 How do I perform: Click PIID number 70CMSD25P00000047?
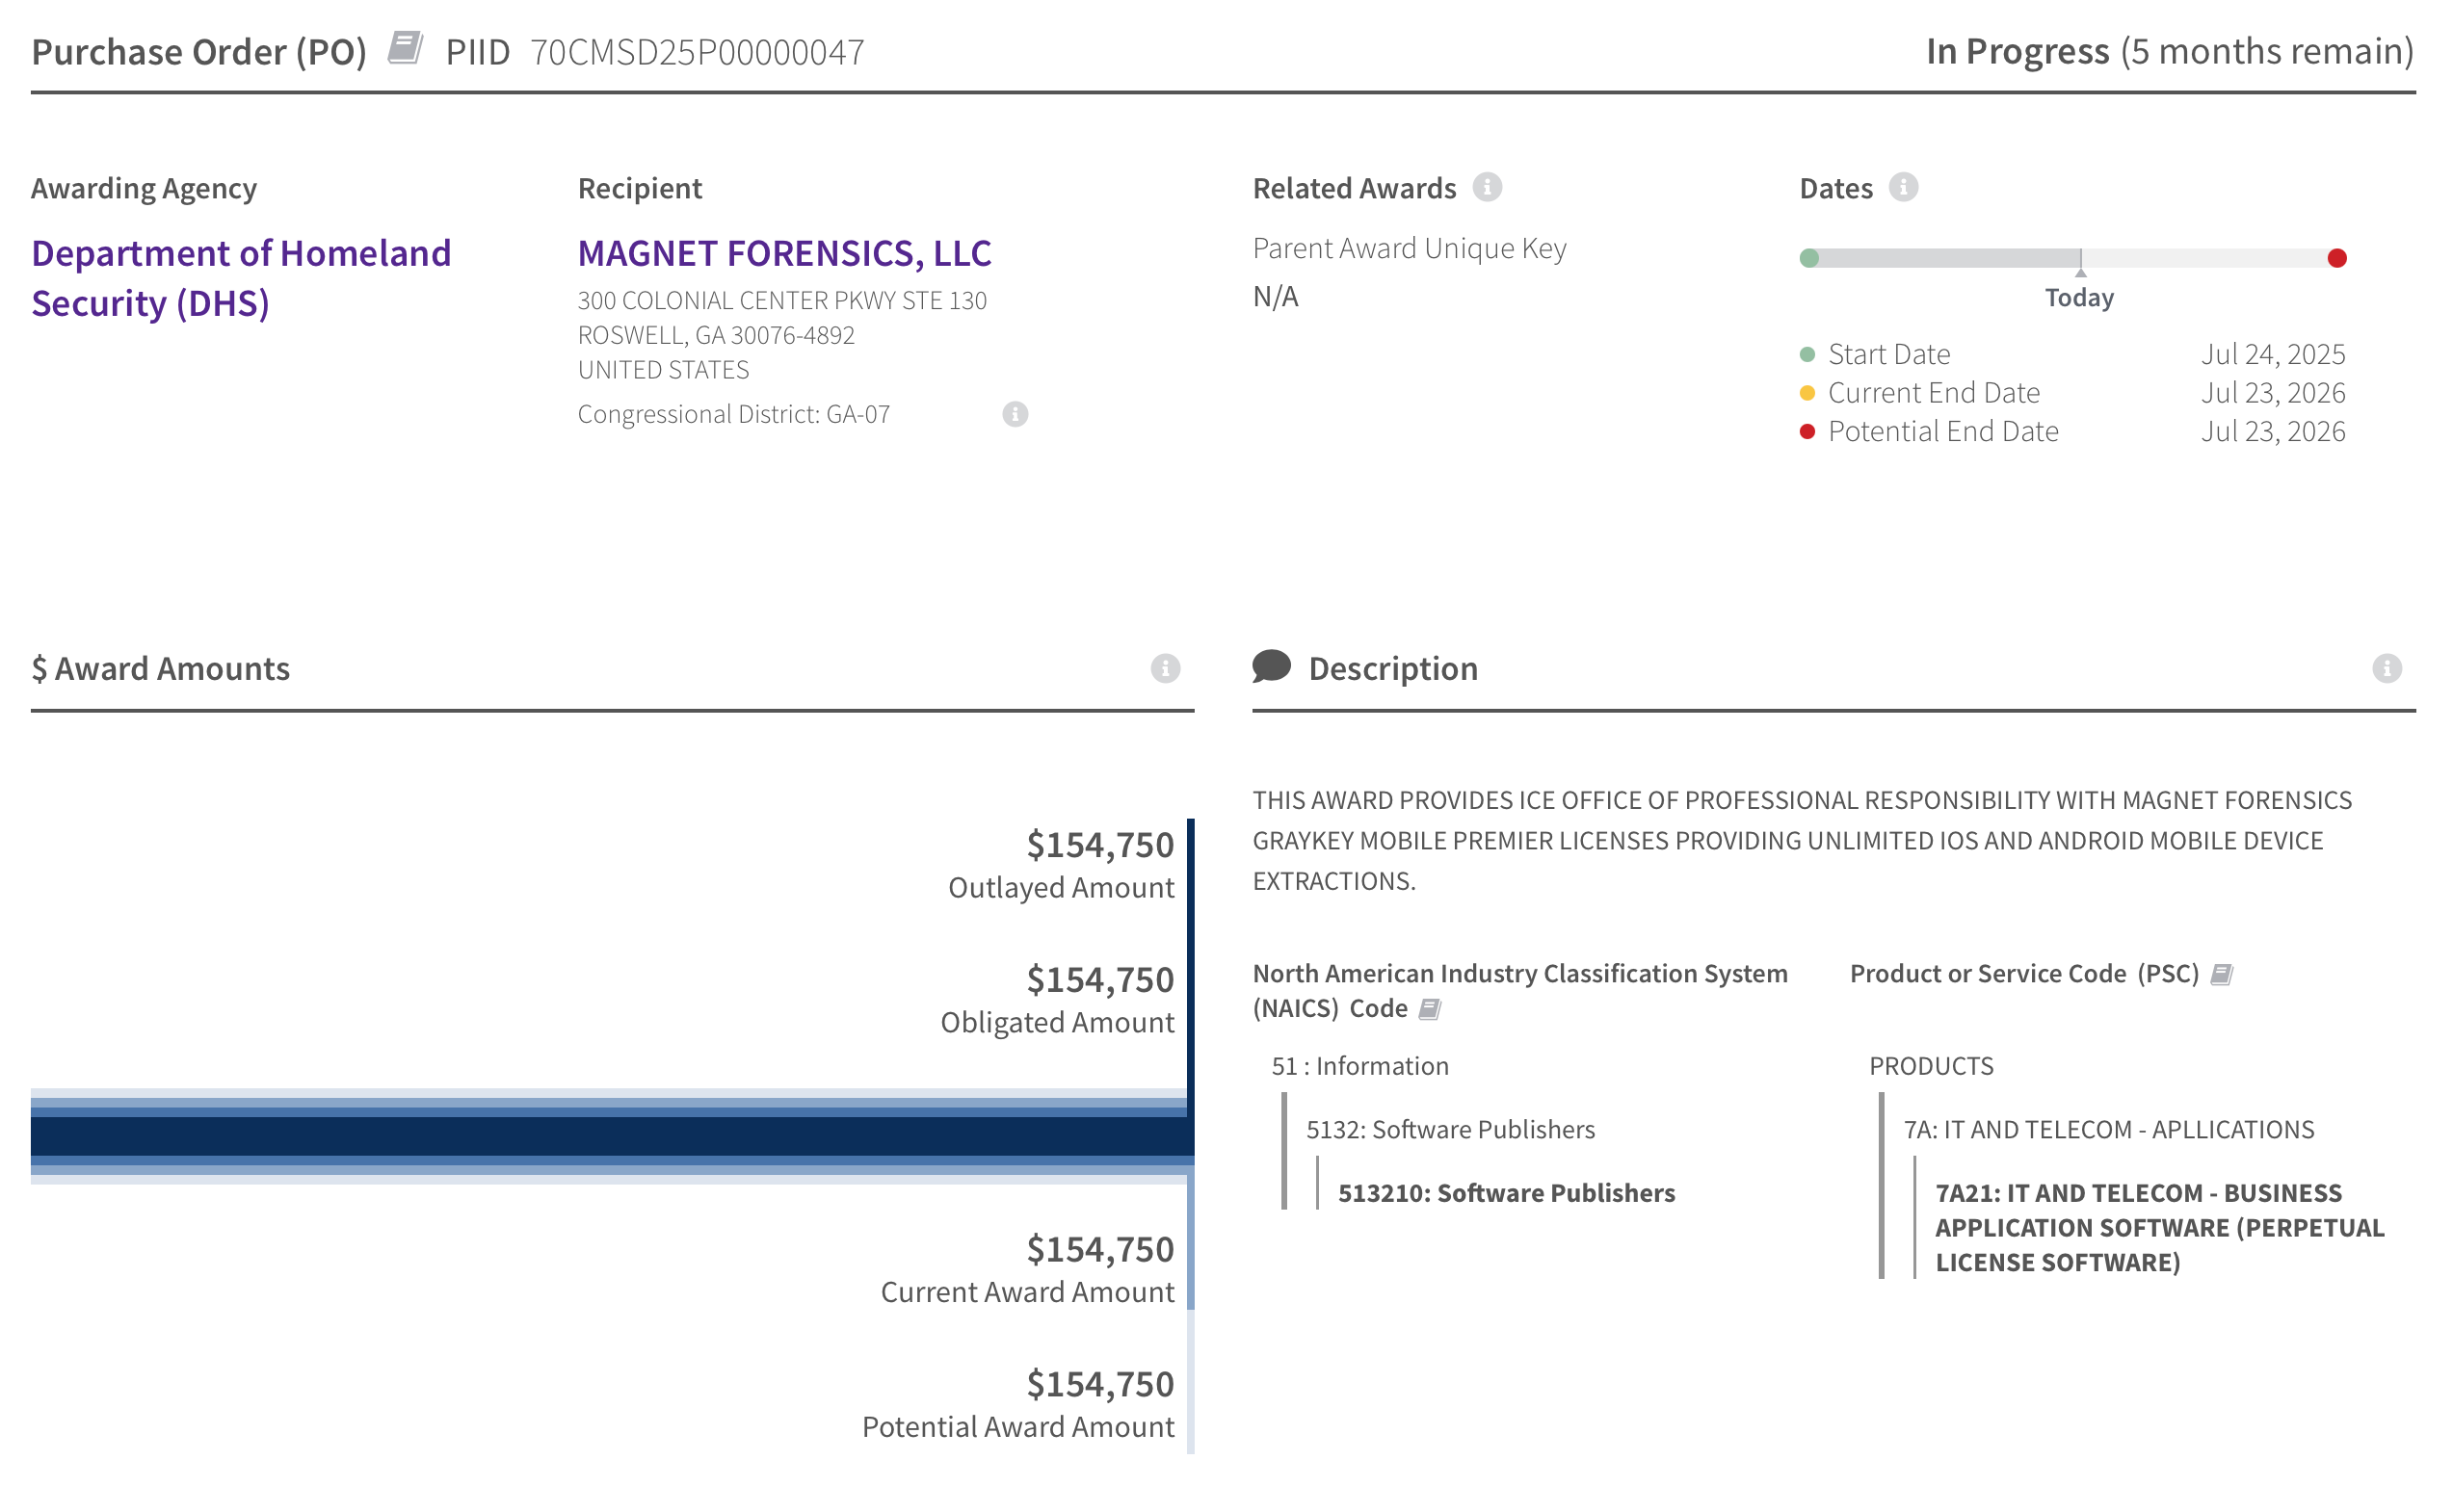click(x=698, y=52)
